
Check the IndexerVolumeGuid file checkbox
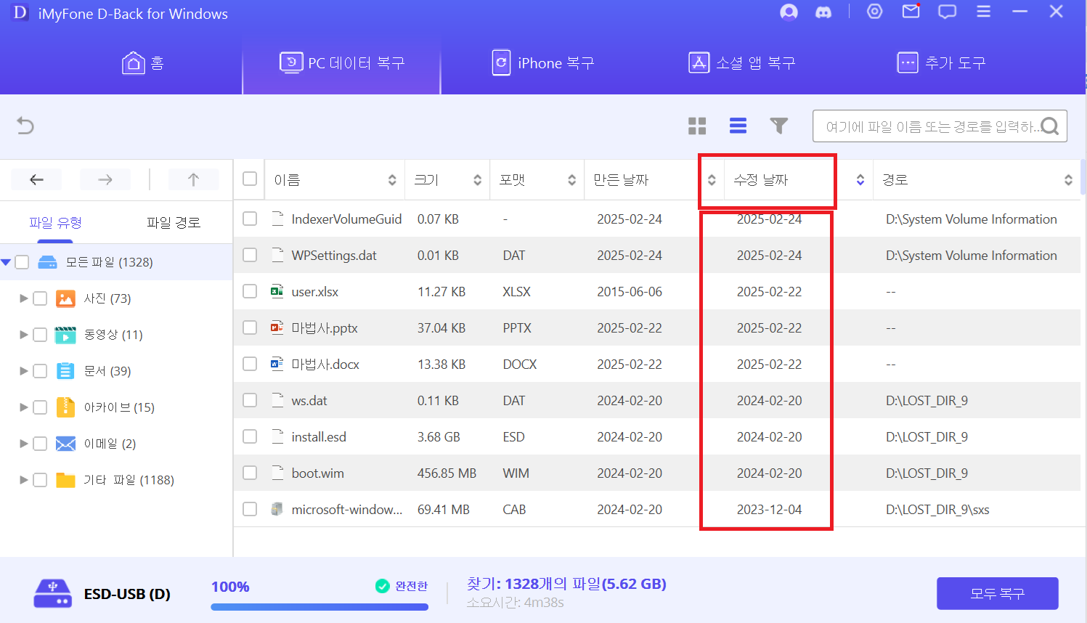250,219
